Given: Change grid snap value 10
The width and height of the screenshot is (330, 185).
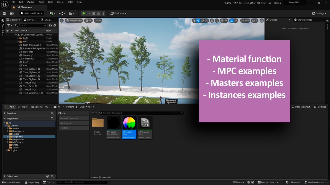Looking at the screenshot, I should 226,21.
